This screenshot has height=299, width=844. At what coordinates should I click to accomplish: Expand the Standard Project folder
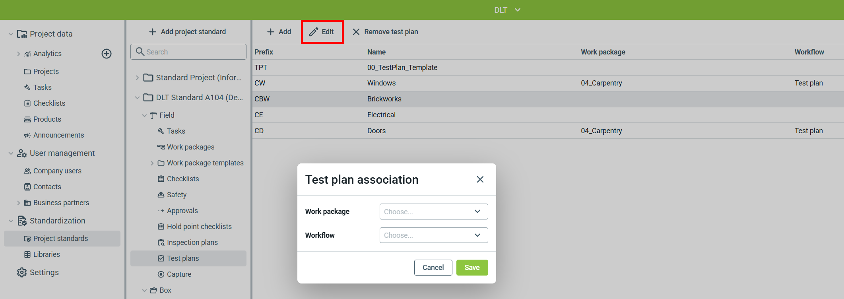point(137,78)
